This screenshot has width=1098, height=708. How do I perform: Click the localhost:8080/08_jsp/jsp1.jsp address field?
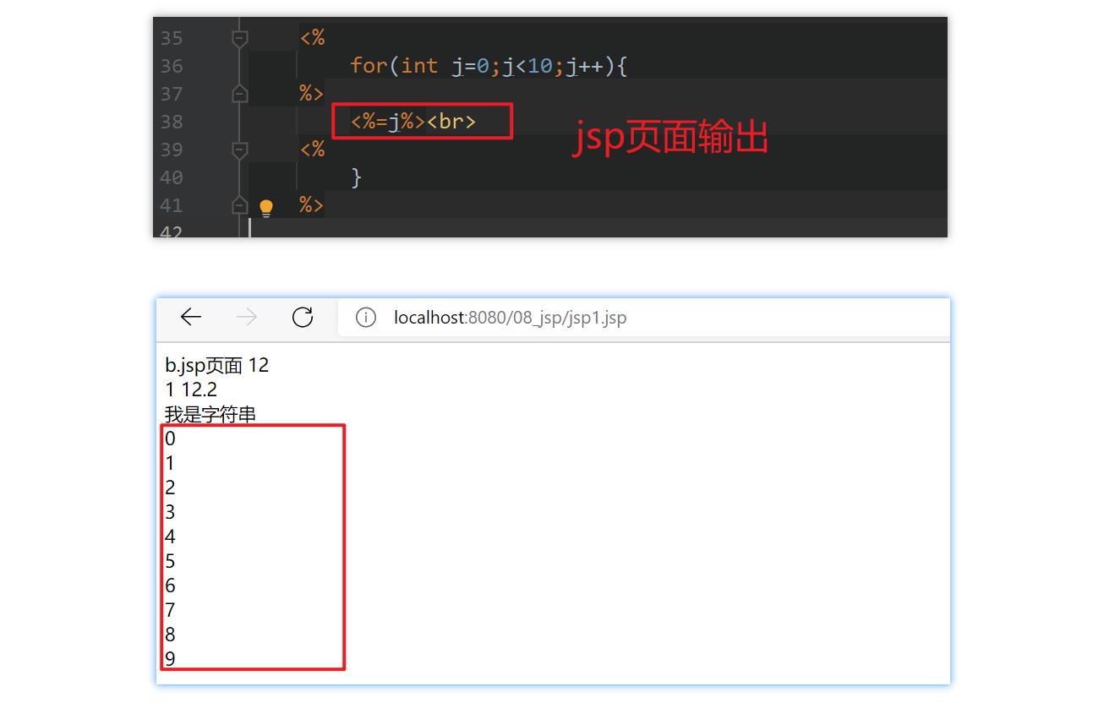643,318
